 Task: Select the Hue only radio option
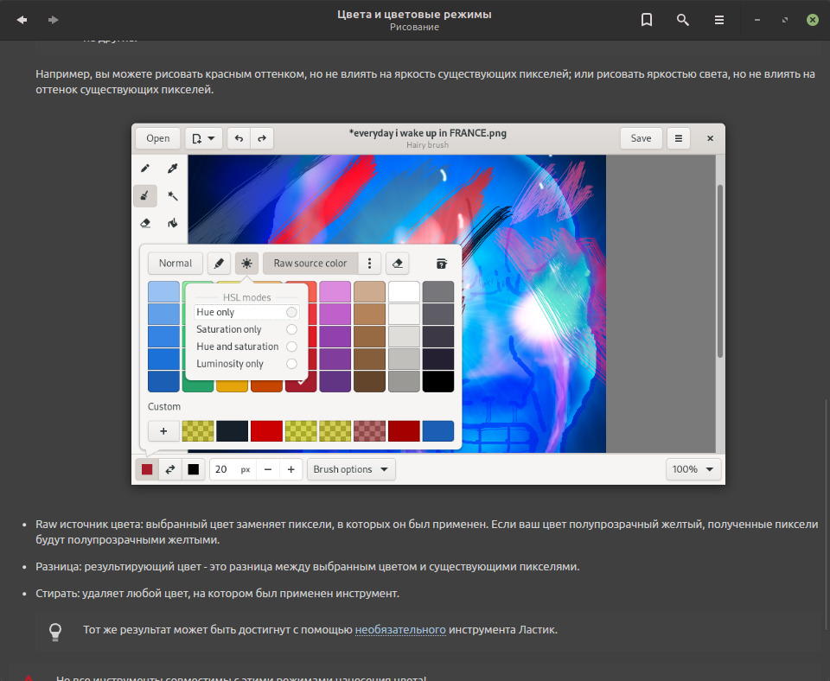click(x=291, y=312)
